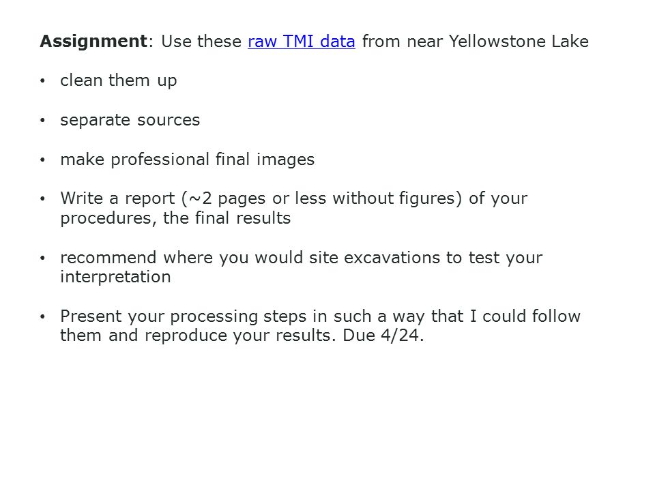
Task: Click the 'Present your processing steps' line
Action: [x=321, y=316]
